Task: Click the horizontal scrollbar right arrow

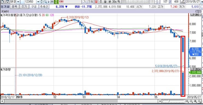Action: pos(160,101)
